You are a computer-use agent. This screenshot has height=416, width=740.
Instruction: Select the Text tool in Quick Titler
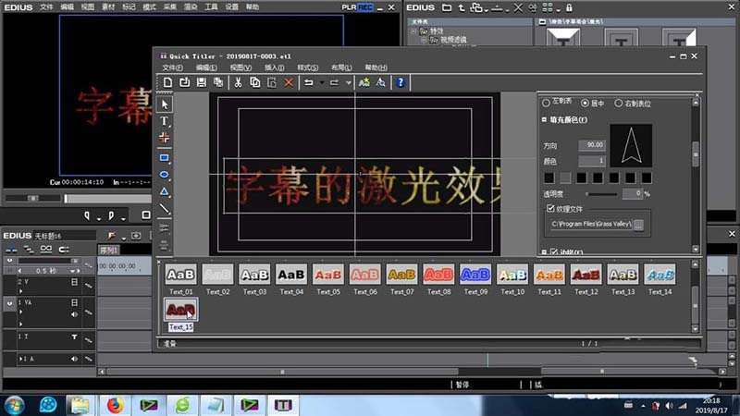[165, 121]
